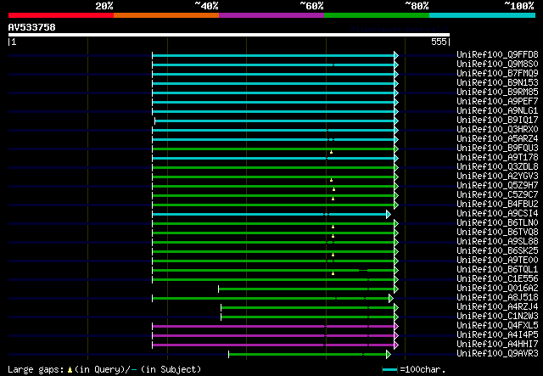Select the hit label UniRef100_A9T178
This screenshot has height=376, width=543.
click(x=497, y=157)
